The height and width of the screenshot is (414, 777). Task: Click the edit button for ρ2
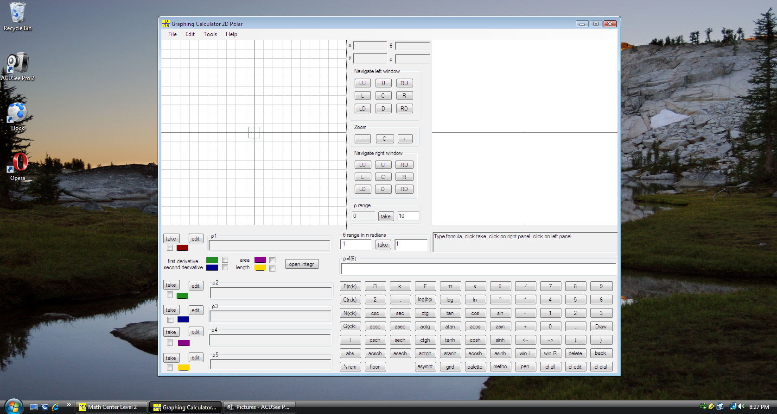tap(196, 286)
